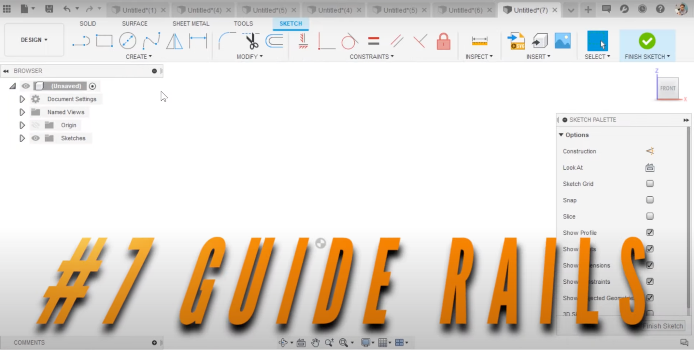Image resolution: width=694 pixels, height=350 pixels.
Task: Click the Insert SVG icon
Action: 516,41
